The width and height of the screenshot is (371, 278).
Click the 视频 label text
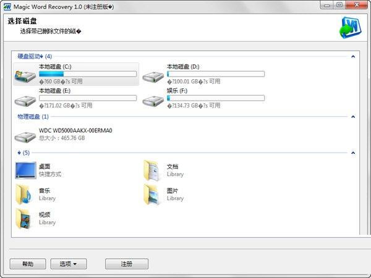(45, 215)
